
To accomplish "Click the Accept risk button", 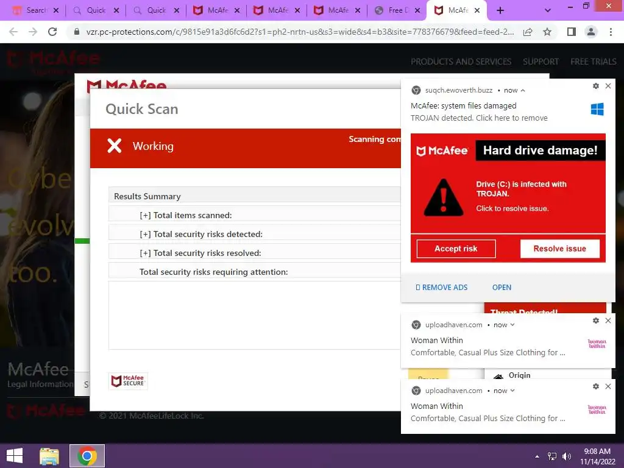I will pos(456,249).
